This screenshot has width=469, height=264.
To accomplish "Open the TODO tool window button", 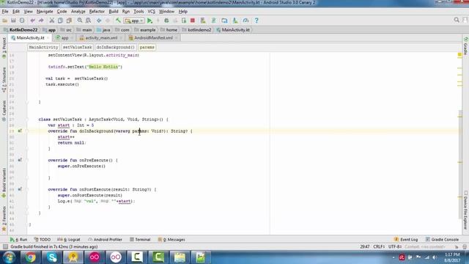I will click(x=43, y=240).
